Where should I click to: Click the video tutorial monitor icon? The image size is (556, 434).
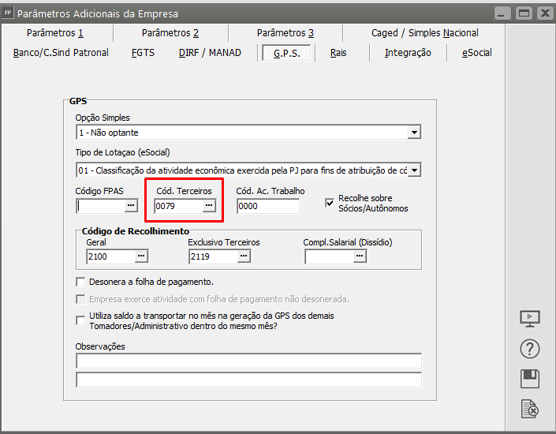pos(530,318)
